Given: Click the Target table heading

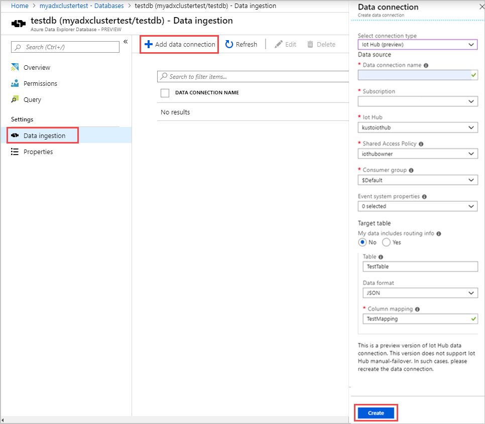Looking at the screenshot, I should tap(374, 223).
